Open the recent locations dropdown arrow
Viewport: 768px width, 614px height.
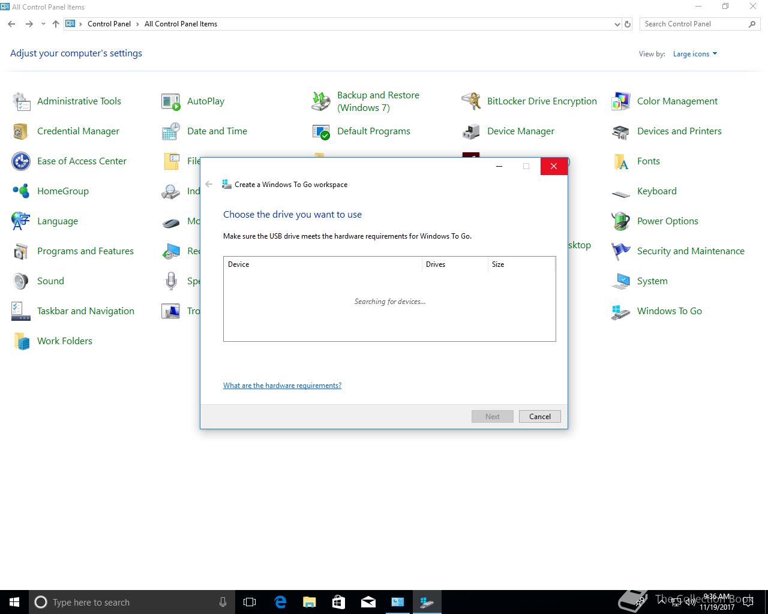(x=43, y=24)
